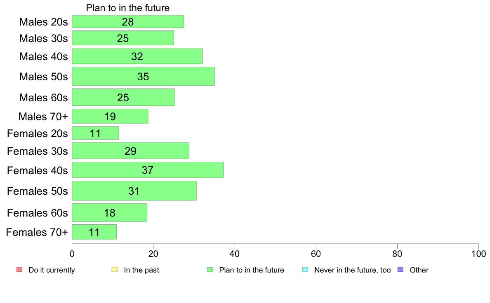Select the Males 20s bar showing 28
Screen dimensions: 490x303
click(128, 21)
